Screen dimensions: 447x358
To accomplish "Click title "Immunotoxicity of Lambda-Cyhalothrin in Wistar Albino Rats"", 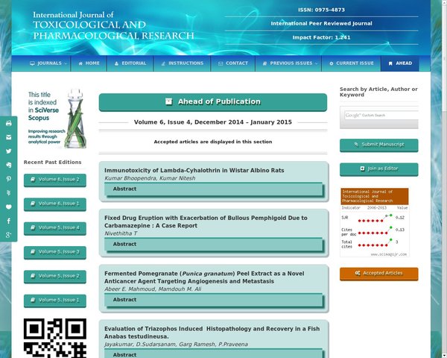I will click(194, 171).
